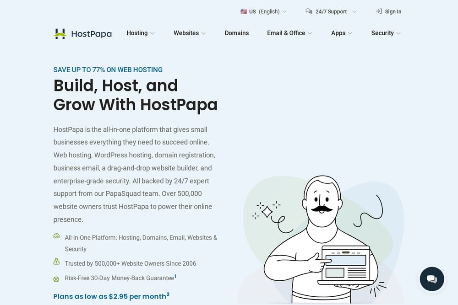The height and width of the screenshot is (305, 458).
Task: Expand the Email & Office chevron
Action: pos(310,33)
